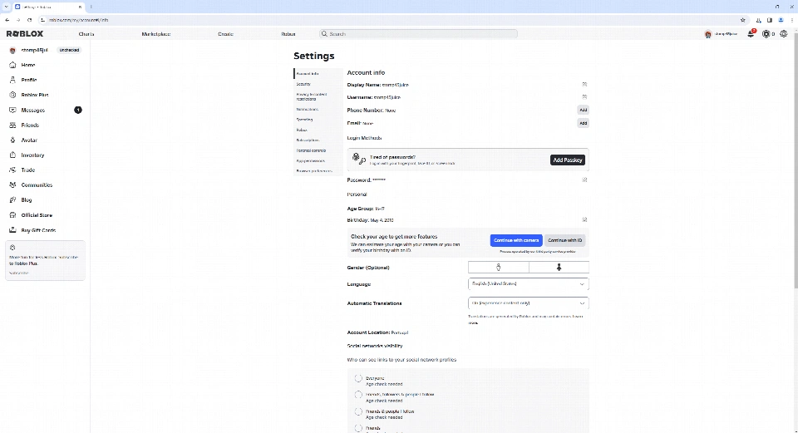Screen dimensions: 798x433
Task: Open Official Store in the sidebar
Action: (37, 215)
